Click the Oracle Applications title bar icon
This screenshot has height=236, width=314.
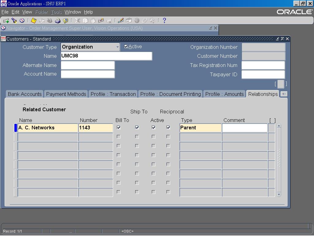(4, 4)
